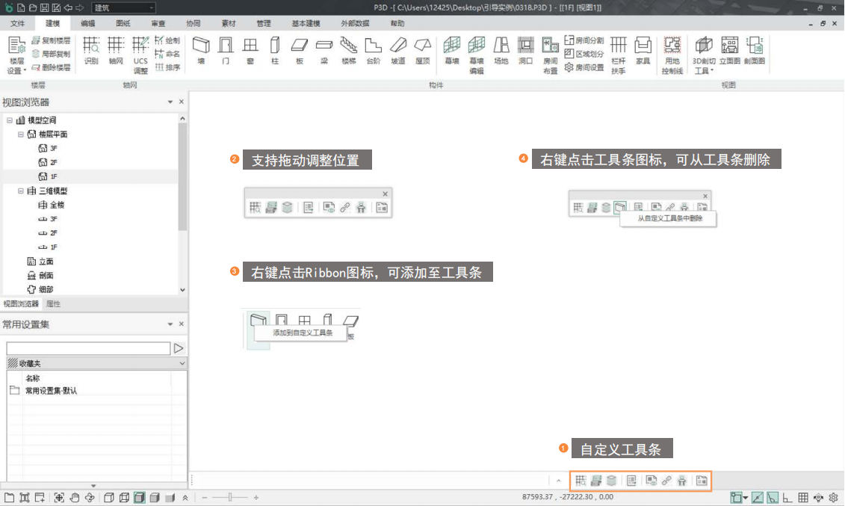845x506 pixels.
Task: Switch to the 编辑 ribbon tab
Action: [87, 23]
